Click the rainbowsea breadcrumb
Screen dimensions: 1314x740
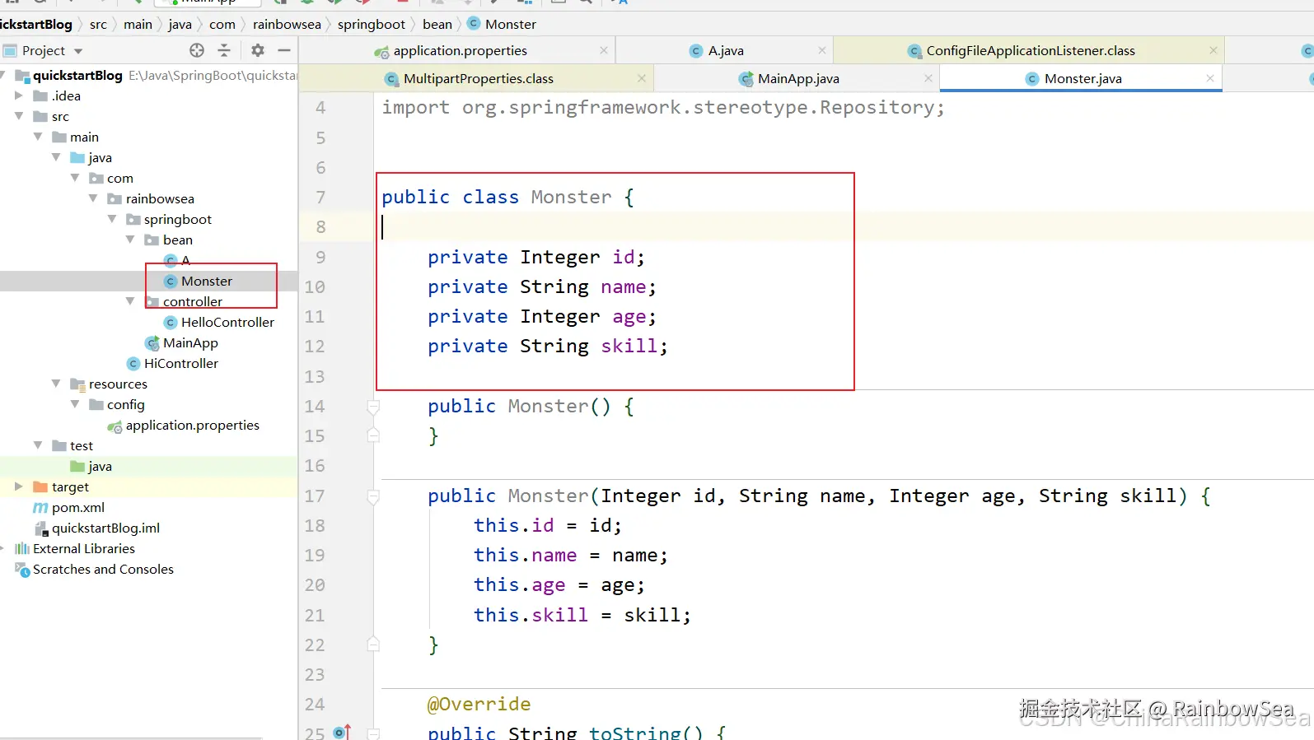tap(287, 25)
